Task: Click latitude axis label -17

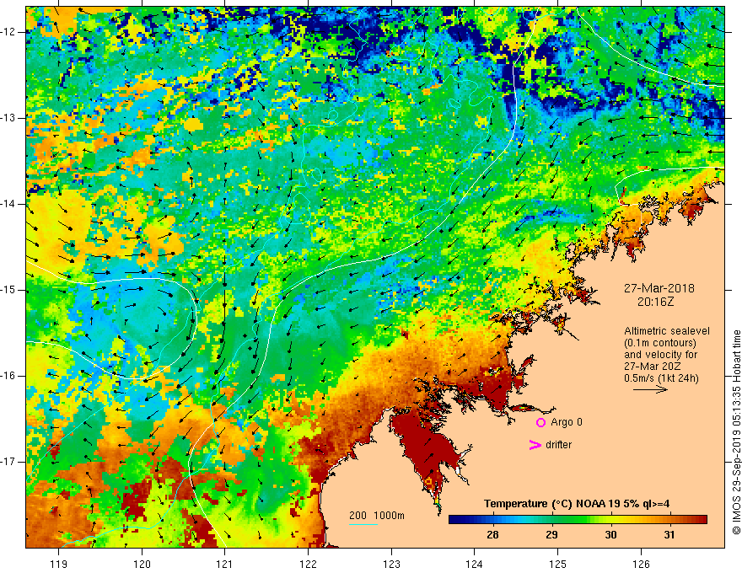Action: coord(8,462)
